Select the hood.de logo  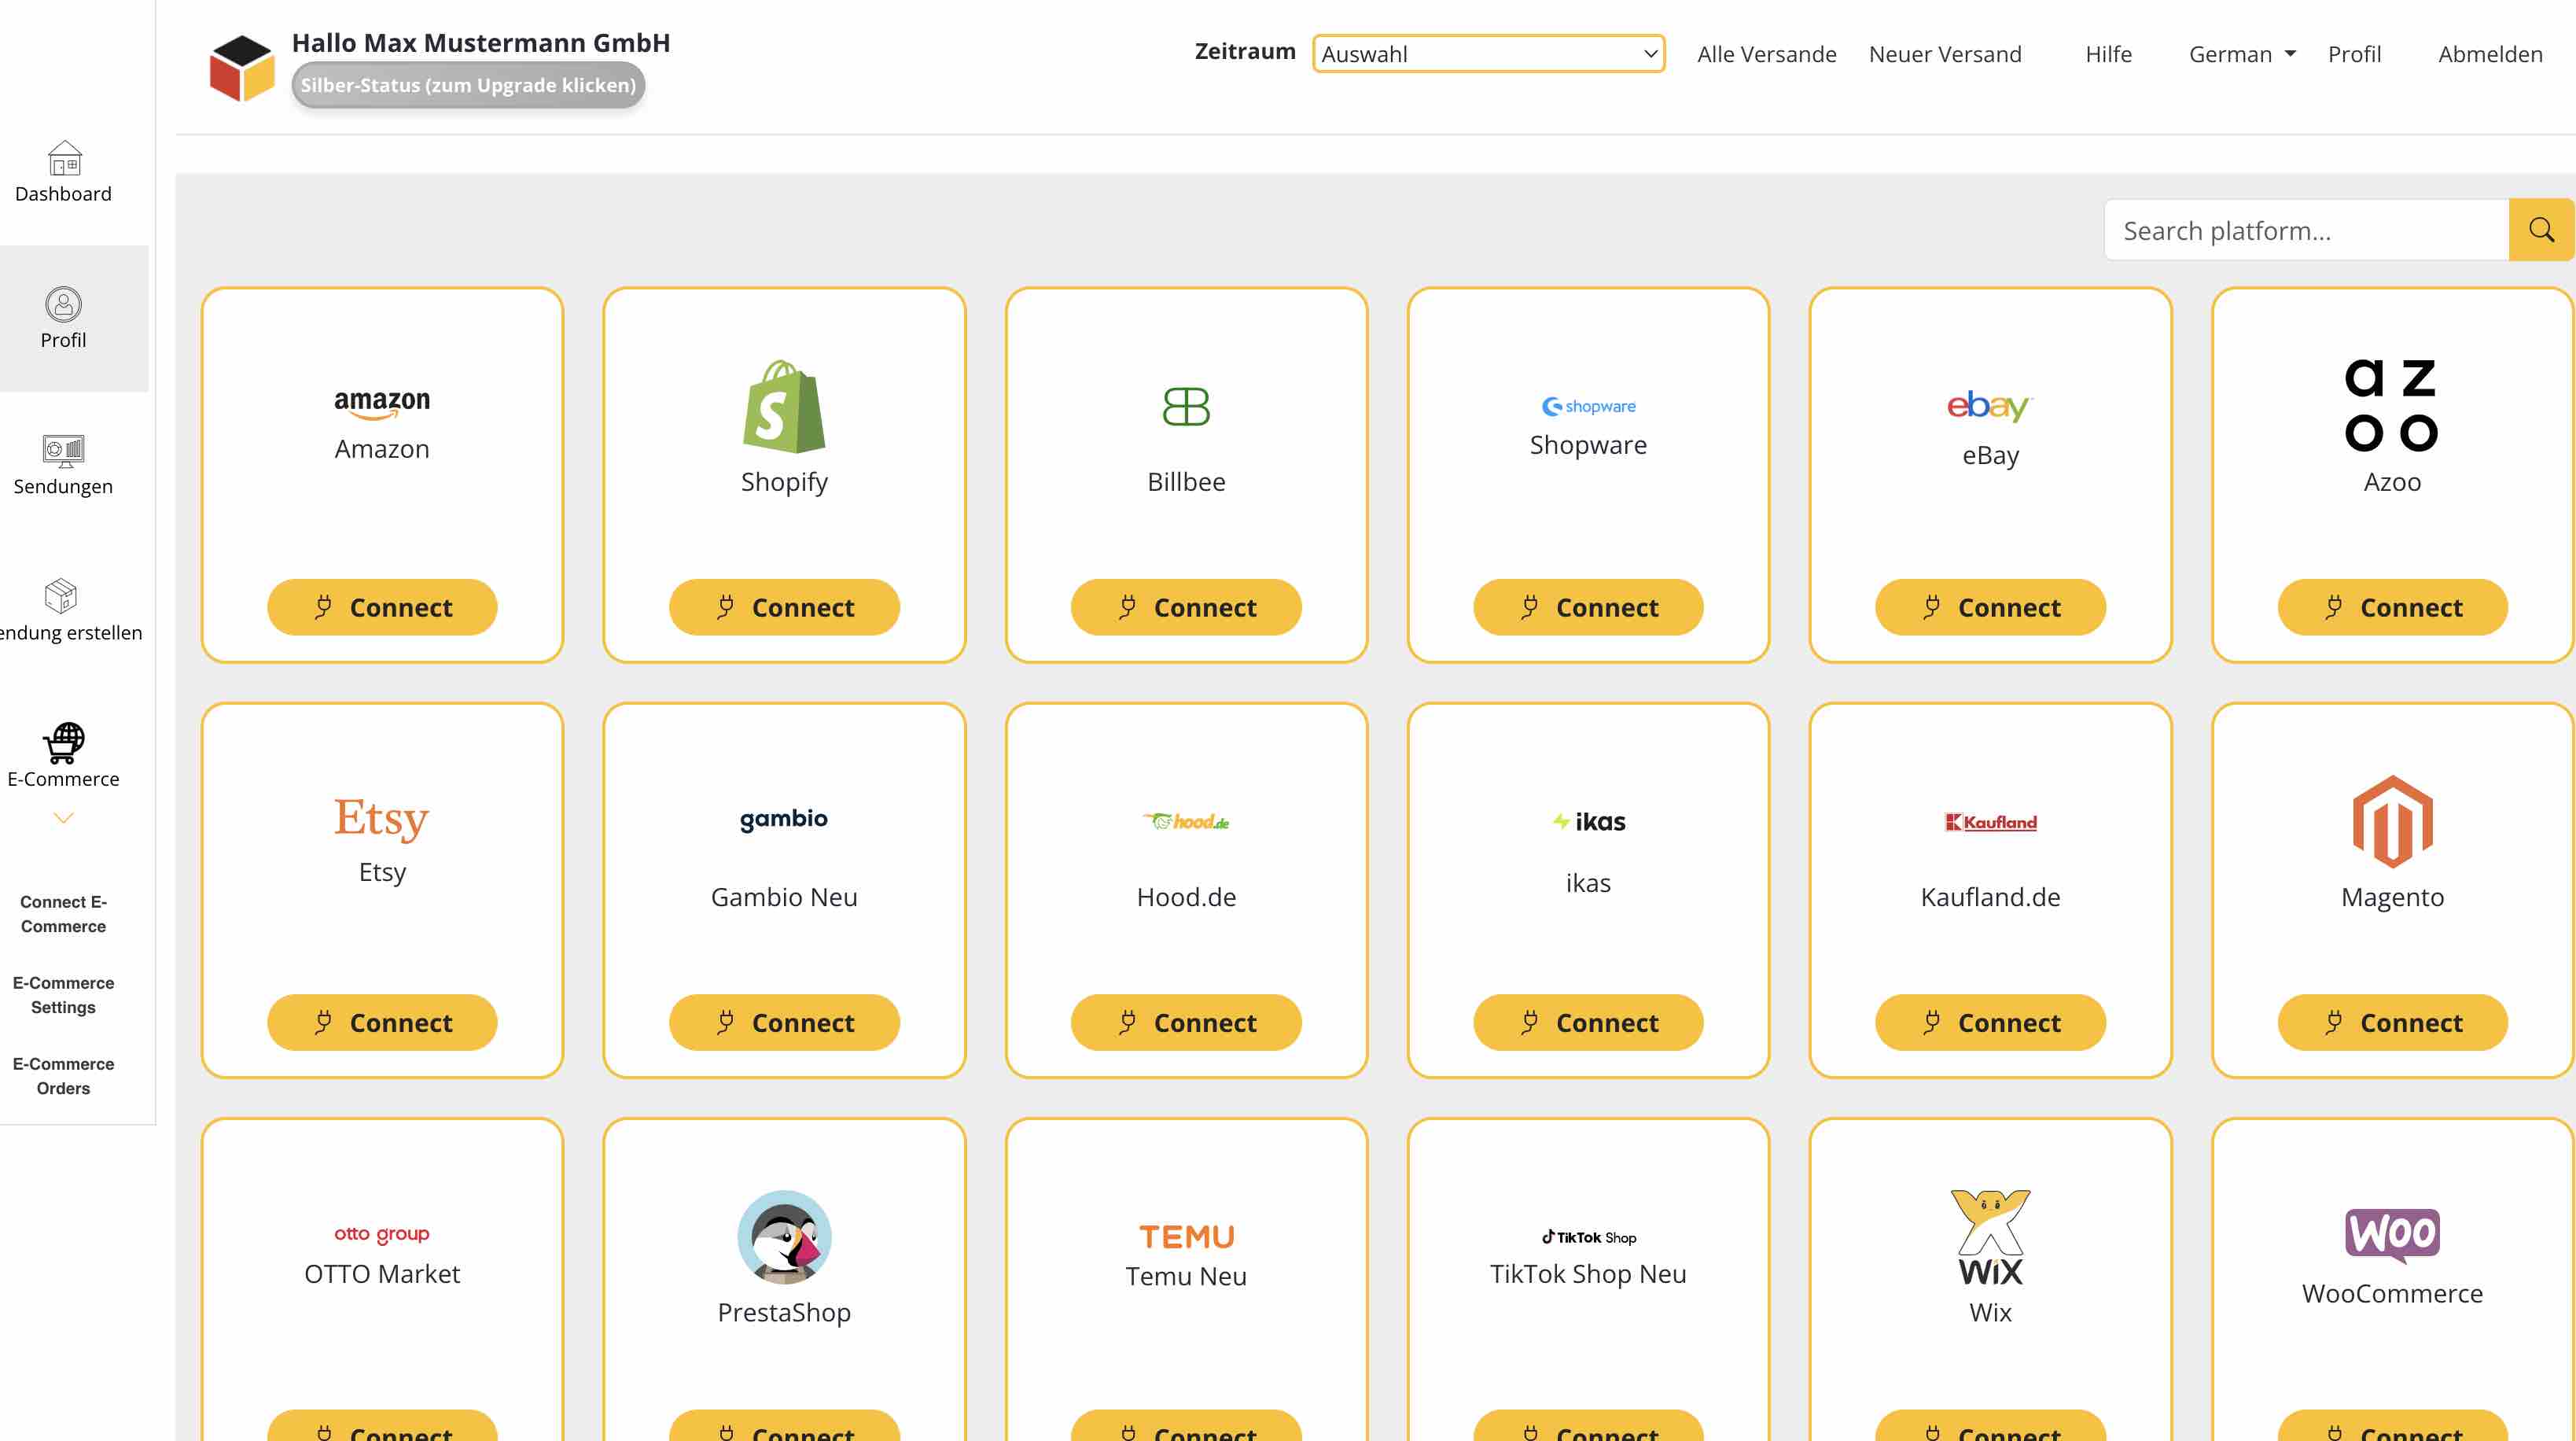1186,821
